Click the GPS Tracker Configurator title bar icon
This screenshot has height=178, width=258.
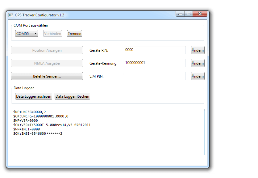(x=11, y=15)
